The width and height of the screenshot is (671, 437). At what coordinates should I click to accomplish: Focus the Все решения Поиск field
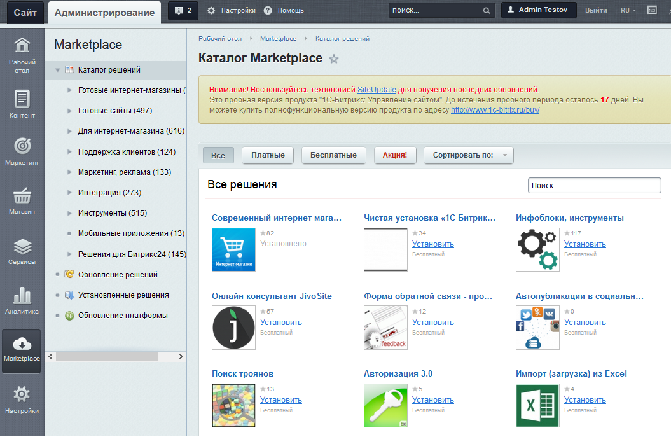pos(595,185)
